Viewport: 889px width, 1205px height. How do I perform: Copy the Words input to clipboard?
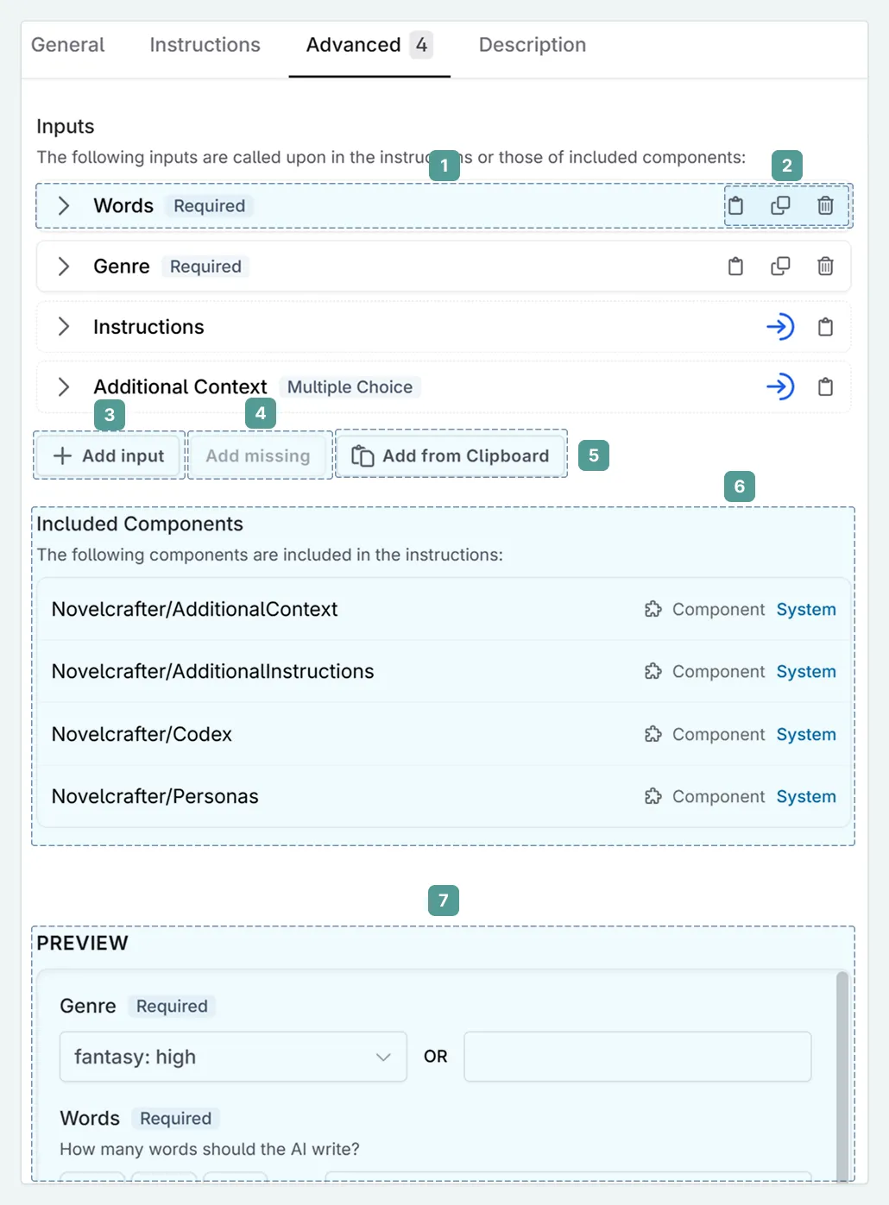coord(735,206)
